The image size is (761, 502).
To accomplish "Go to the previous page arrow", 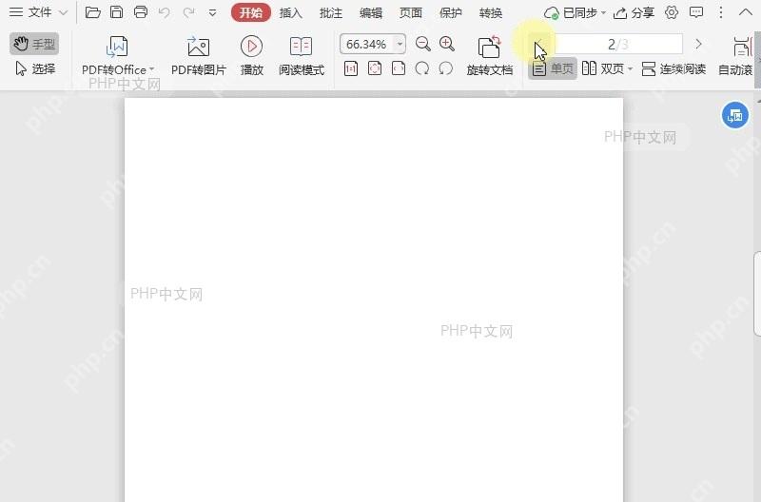I will 538,44.
